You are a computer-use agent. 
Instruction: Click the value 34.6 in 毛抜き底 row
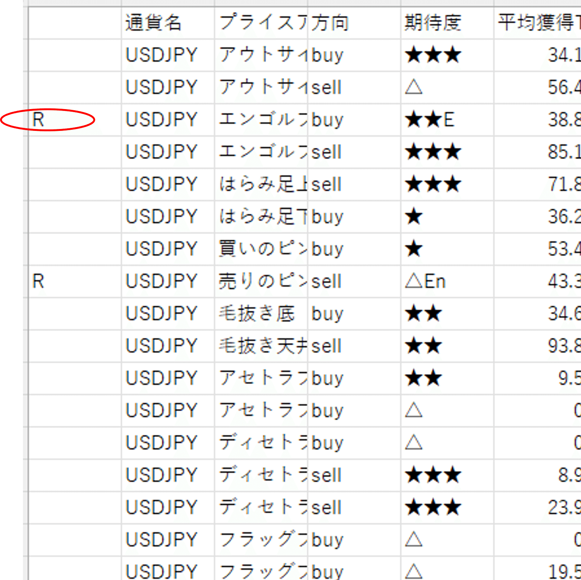point(538,314)
